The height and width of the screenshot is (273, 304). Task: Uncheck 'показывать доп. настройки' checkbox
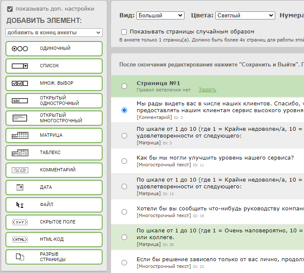point(10,9)
